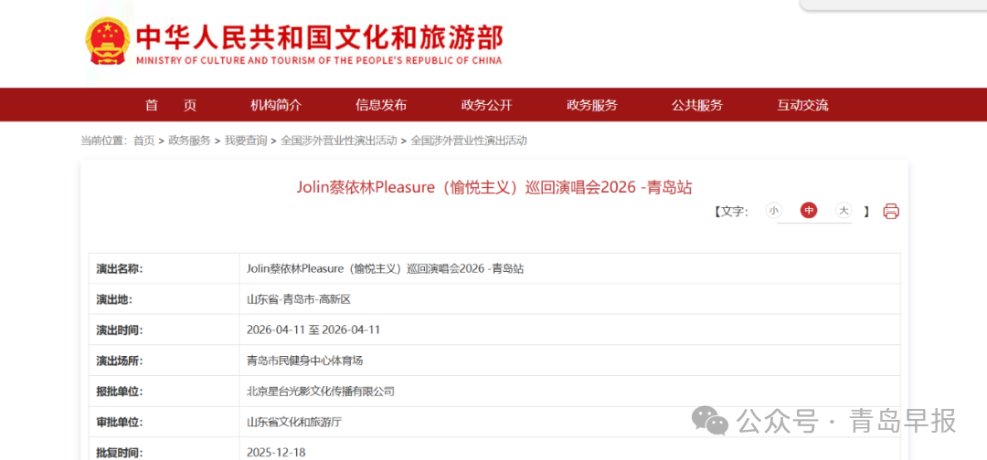This screenshot has height=460, width=987.
Task: Click the red concert page heading
Action: click(494, 187)
